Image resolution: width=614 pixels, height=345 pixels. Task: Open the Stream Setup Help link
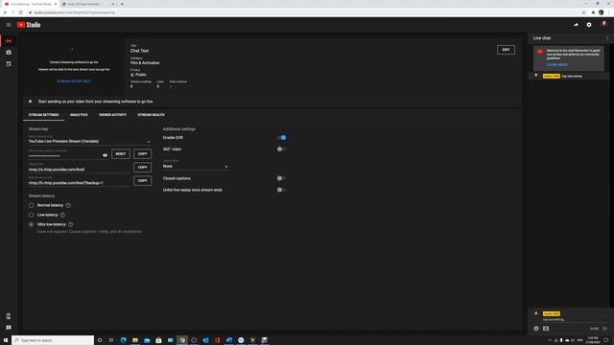pyautogui.click(x=74, y=81)
